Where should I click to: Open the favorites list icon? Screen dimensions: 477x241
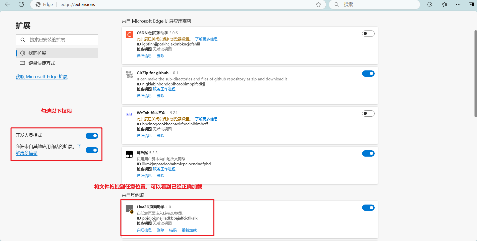445,4
